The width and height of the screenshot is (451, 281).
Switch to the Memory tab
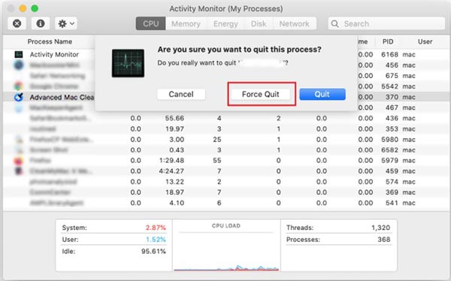(x=186, y=23)
